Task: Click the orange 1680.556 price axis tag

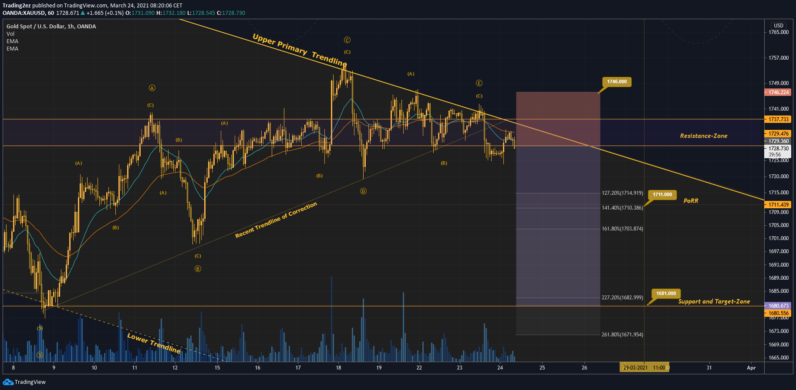Action: click(778, 313)
